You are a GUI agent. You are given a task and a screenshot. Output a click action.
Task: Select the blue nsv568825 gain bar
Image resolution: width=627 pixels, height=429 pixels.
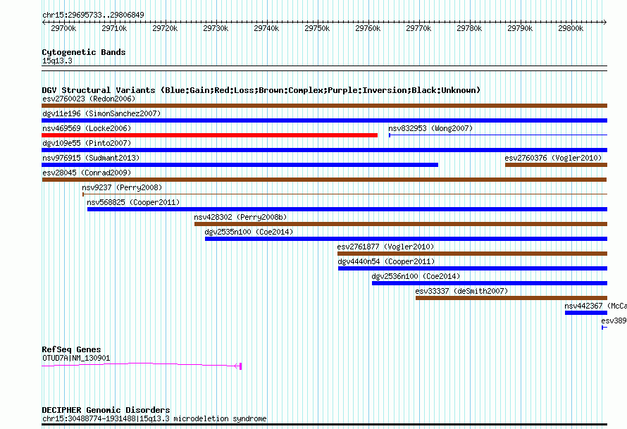point(347,209)
